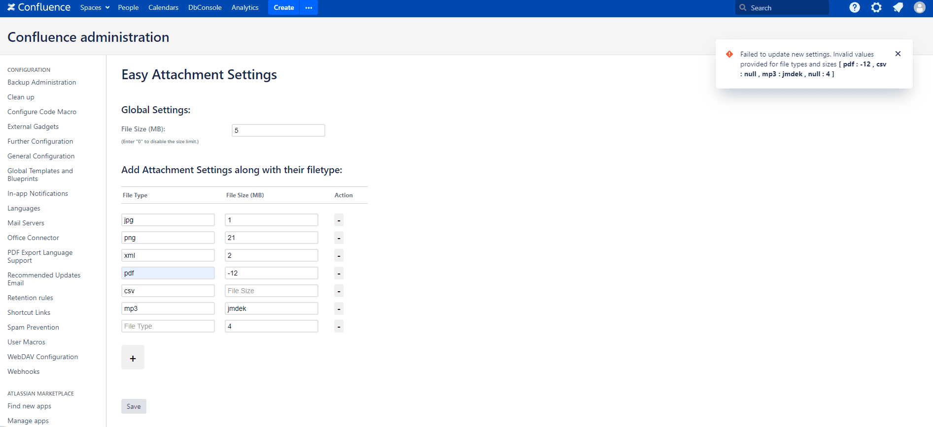Open the settings gear icon
Screen dimensions: 933x427
[x=876, y=7]
